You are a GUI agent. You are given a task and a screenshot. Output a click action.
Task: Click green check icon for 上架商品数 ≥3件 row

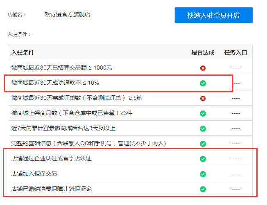coord(203,113)
